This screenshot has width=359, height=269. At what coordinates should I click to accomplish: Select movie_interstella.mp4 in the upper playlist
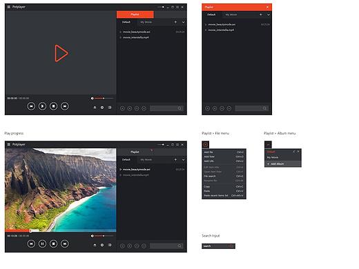[x=152, y=37]
